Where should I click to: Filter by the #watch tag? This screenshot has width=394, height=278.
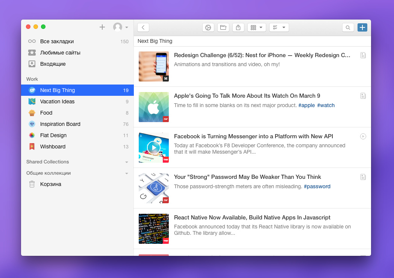(326, 105)
